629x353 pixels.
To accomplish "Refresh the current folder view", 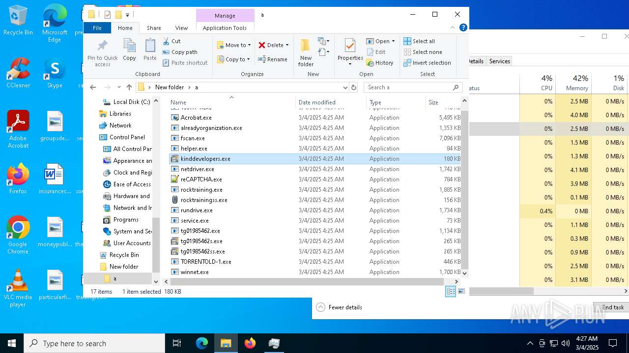I will (353, 87).
